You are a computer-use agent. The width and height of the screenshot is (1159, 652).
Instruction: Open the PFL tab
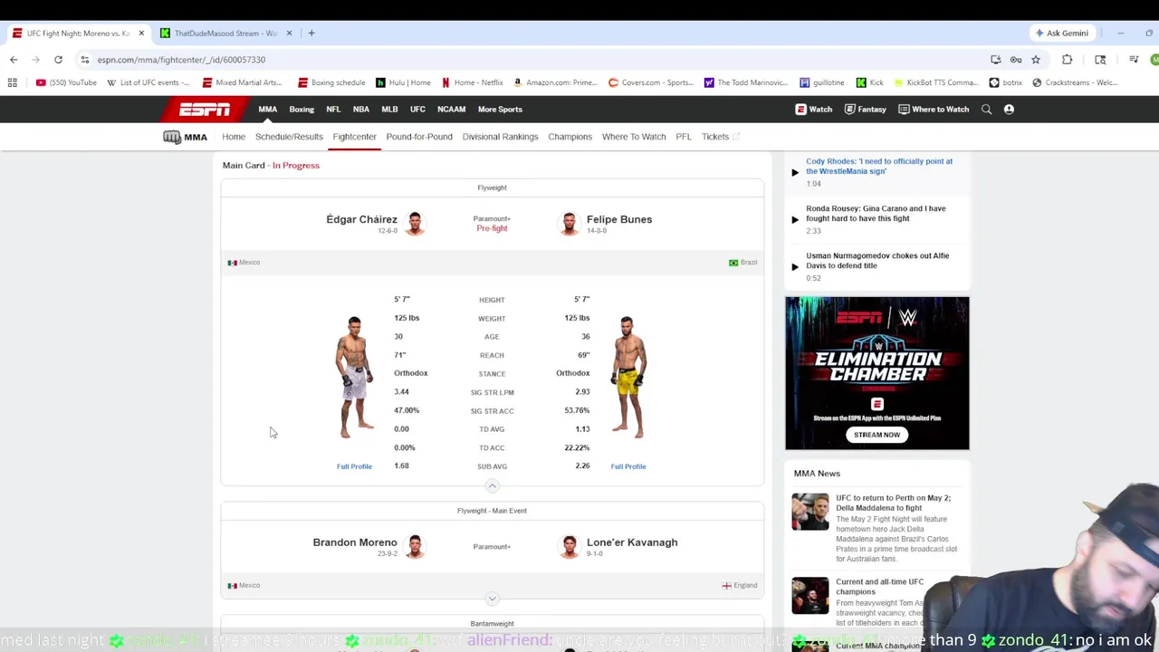tap(684, 137)
